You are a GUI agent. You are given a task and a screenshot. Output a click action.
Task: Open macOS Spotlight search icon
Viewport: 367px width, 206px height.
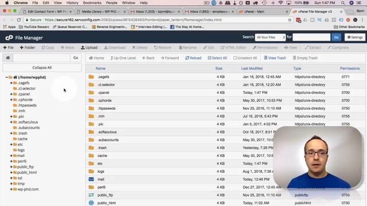click(x=343, y=3)
